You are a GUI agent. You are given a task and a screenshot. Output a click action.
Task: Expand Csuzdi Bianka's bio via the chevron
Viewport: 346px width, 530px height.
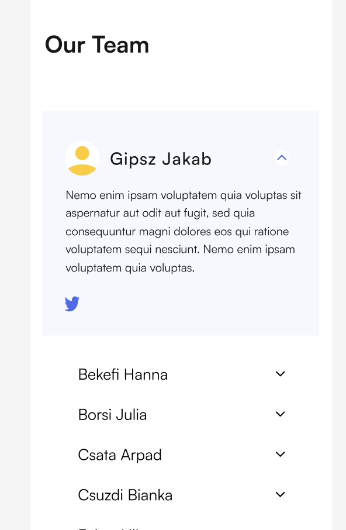coord(280,494)
